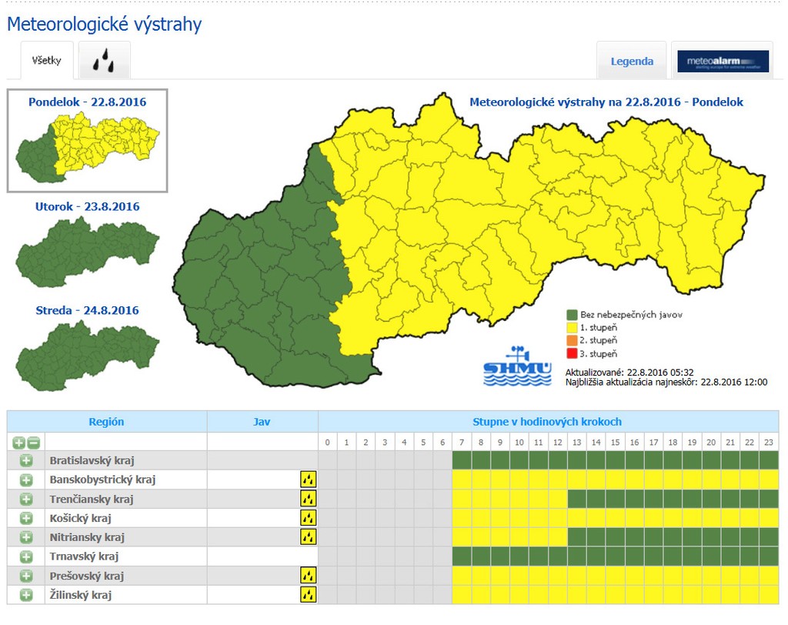Open the Legenda tab
788x625 pixels.
[632, 62]
